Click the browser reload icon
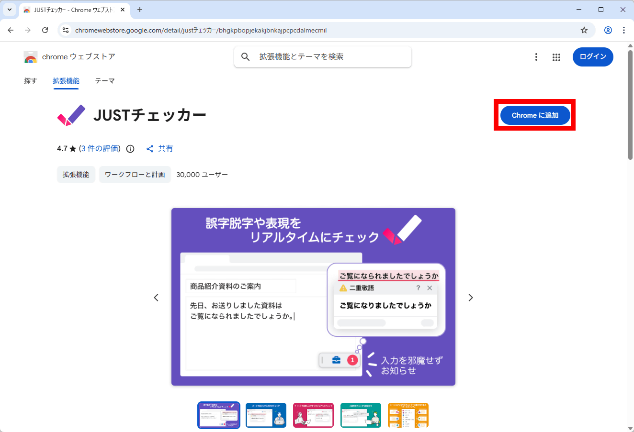Viewport: 634px width, 432px height. (45, 30)
